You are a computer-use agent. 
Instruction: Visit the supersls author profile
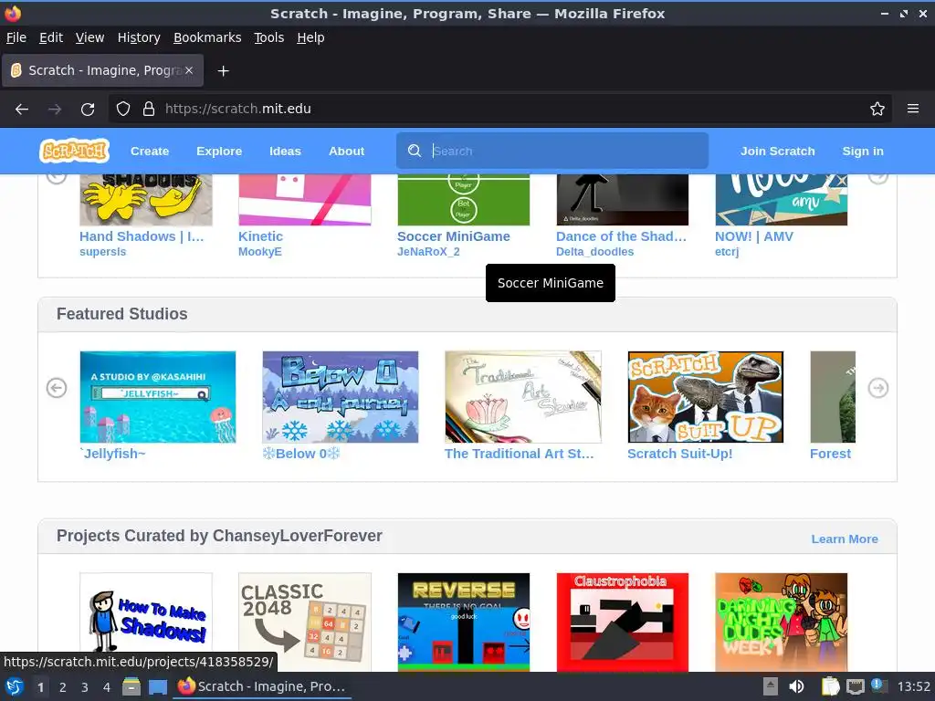tap(102, 252)
